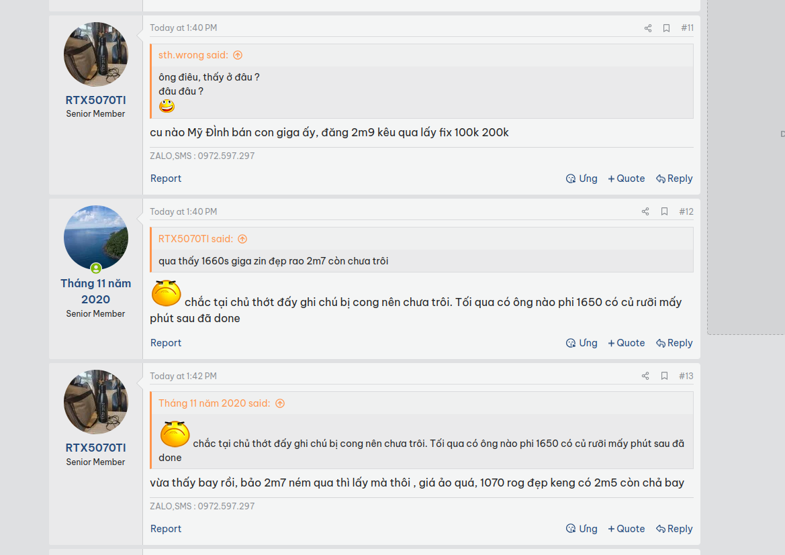The image size is (785, 555).
Task: Reply to post #13
Action: tap(674, 529)
